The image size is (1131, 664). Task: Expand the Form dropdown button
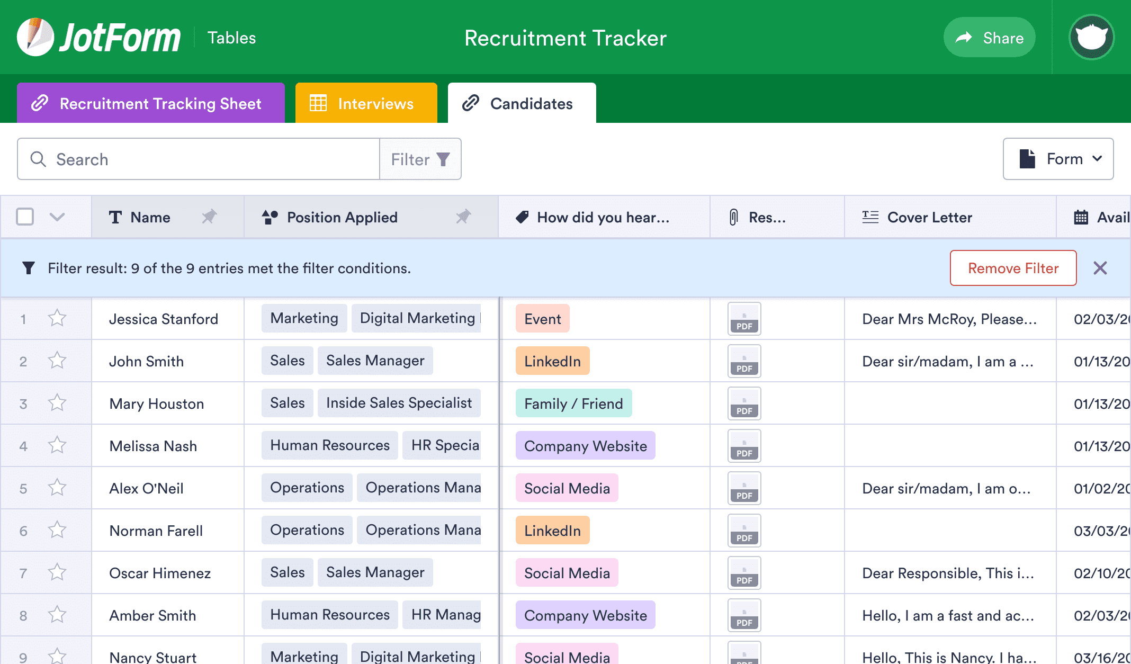click(x=1058, y=159)
